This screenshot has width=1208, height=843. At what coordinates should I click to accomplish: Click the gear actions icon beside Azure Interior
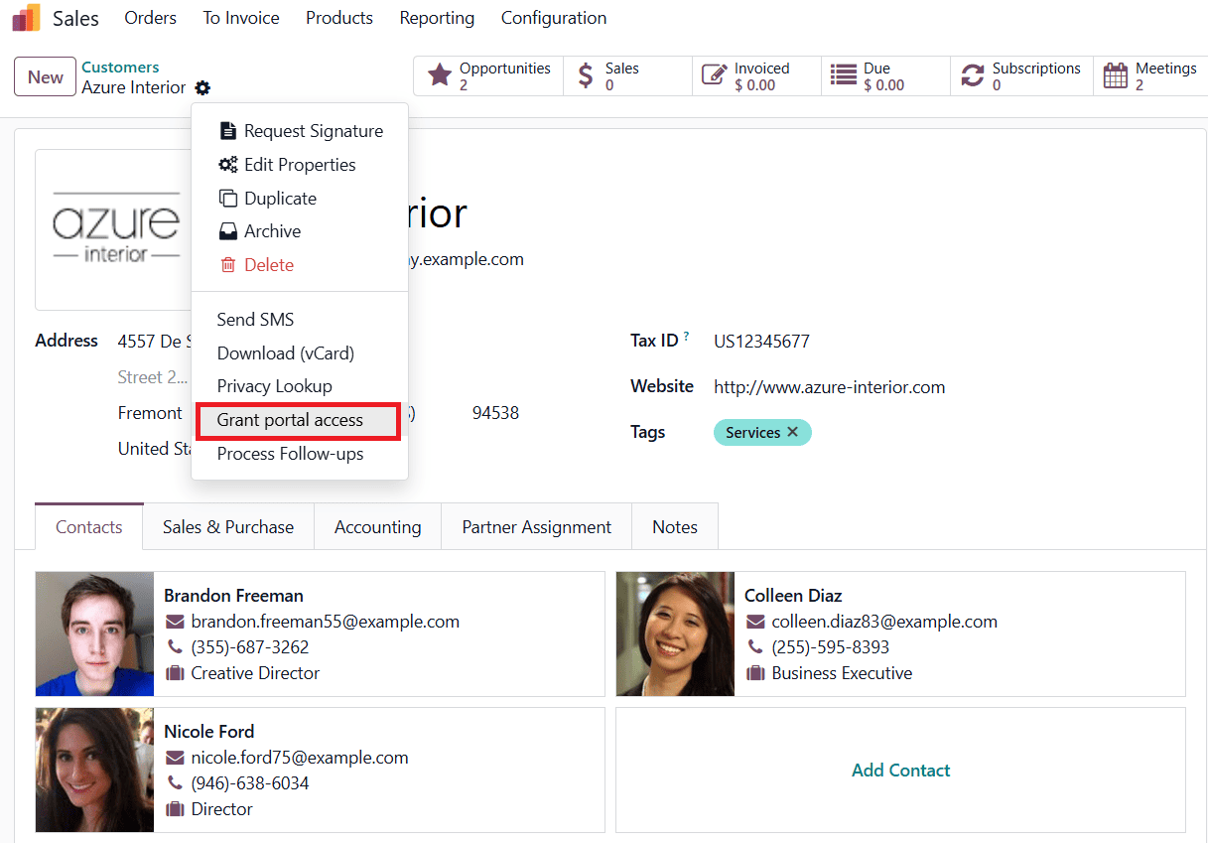pos(202,88)
